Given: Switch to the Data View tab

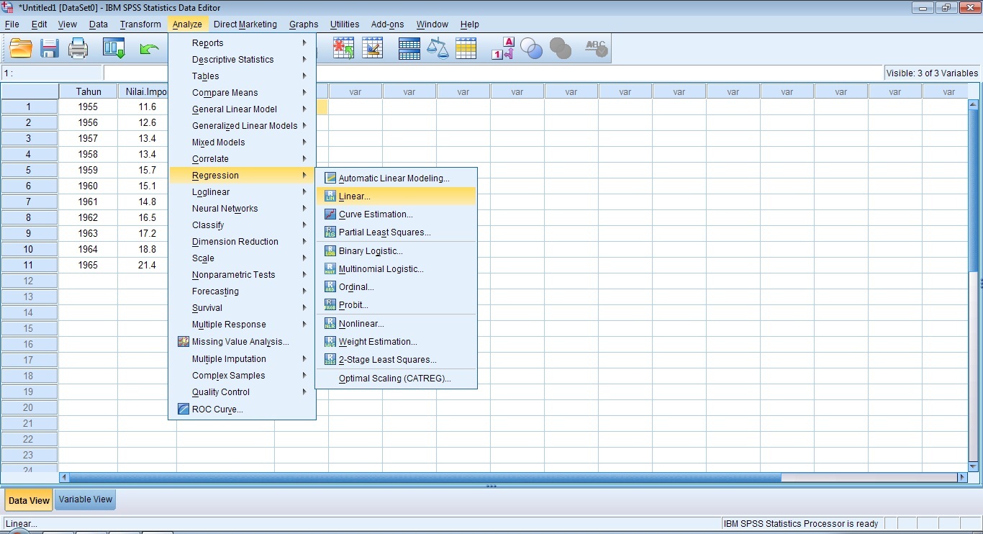Looking at the screenshot, I should pyautogui.click(x=29, y=500).
